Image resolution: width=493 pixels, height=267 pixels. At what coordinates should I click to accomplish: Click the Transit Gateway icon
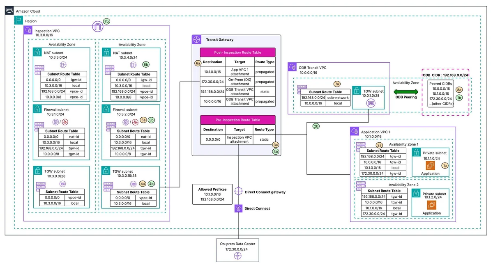pyautogui.click(x=196, y=40)
